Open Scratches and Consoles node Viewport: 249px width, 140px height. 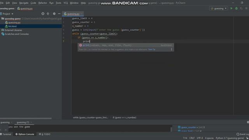(17, 34)
